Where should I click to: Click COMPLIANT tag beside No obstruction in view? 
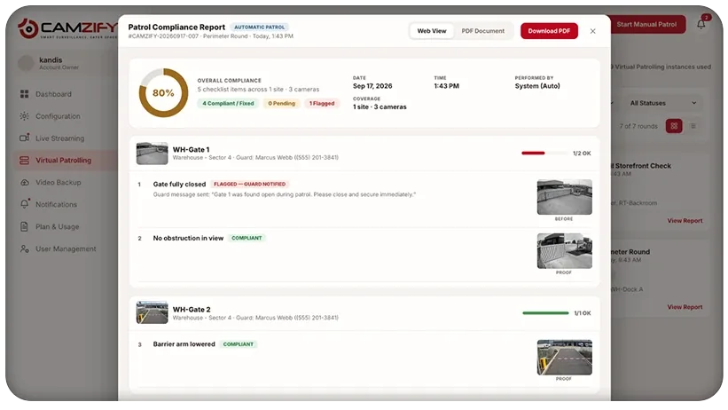coord(247,238)
